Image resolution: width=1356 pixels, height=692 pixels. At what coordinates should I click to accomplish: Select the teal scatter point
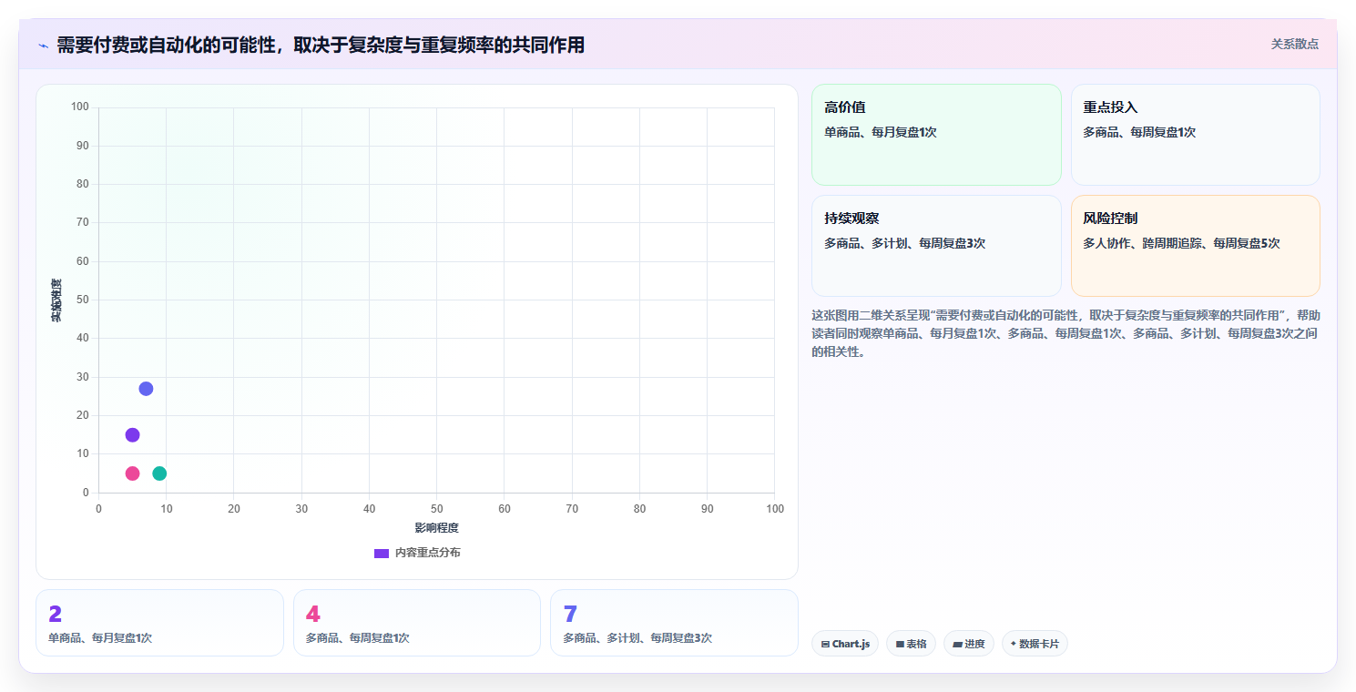click(159, 473)
